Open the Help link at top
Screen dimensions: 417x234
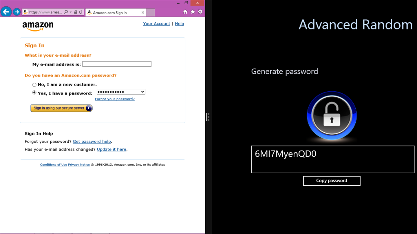pyautogui.click(x=180, y=24)
